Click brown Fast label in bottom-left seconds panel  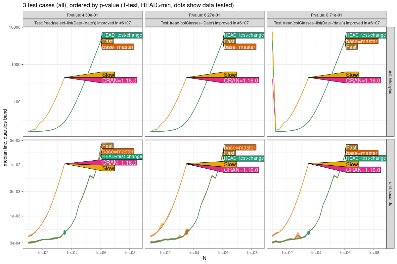[x=108, y=146]
